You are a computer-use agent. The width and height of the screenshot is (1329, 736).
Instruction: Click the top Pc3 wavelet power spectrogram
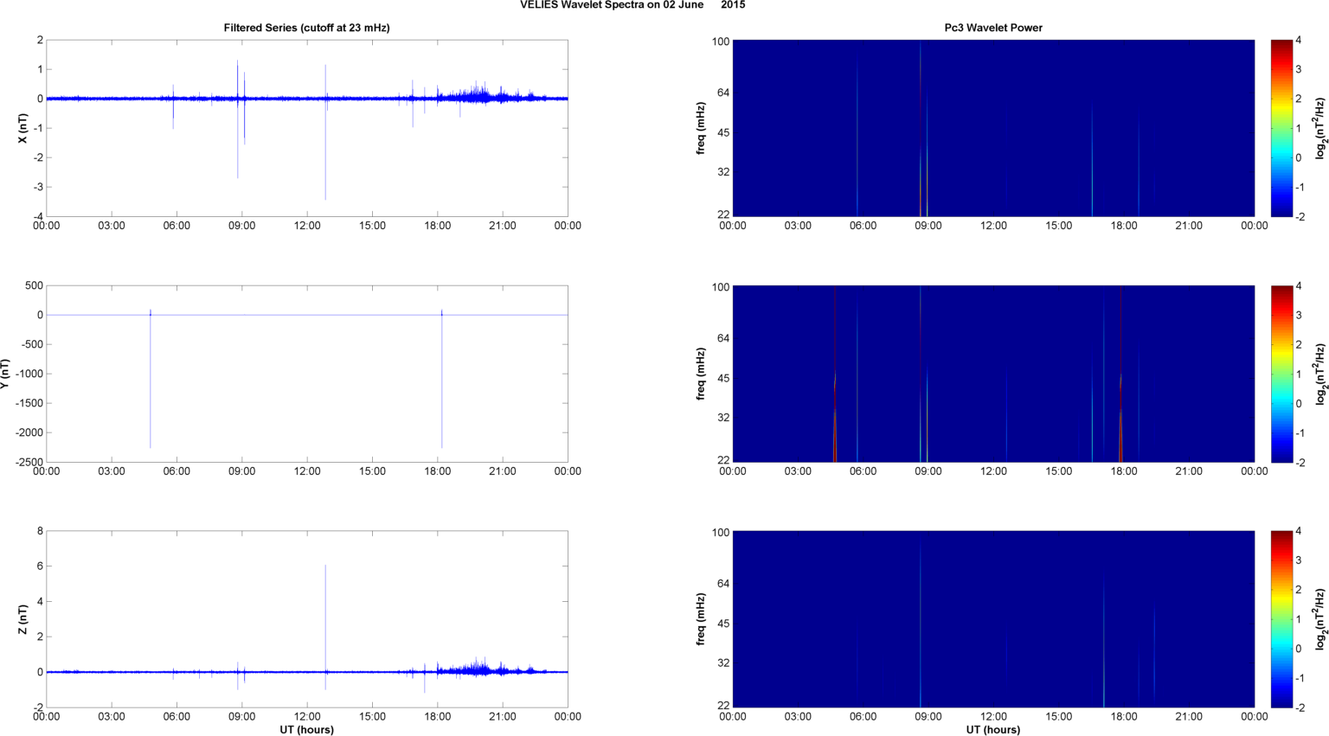tap(993, 128)
